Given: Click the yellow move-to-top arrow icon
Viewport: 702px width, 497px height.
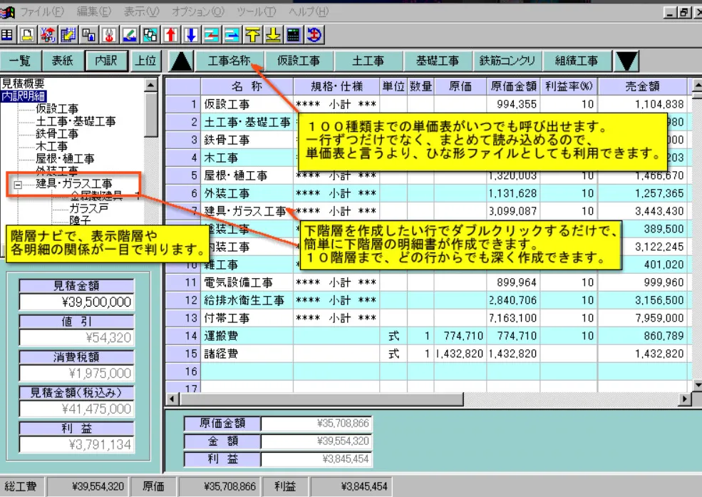Looking at the screenshot, I should 253,35.
